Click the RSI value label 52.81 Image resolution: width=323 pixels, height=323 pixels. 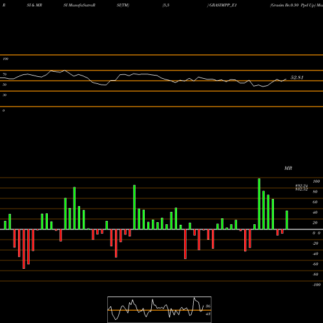pos(297,78)
